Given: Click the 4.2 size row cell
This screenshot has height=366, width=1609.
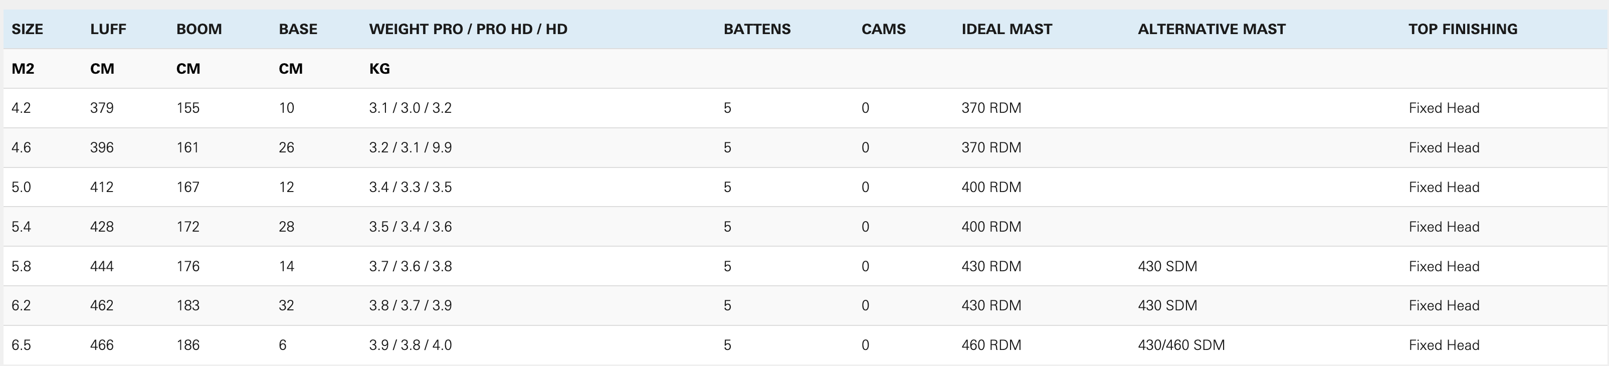Looking at the screenshot, I should point(21,108).
